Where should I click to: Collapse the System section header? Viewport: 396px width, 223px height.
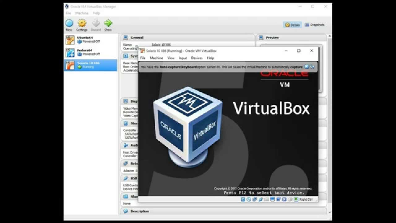[x=134, y=56]
